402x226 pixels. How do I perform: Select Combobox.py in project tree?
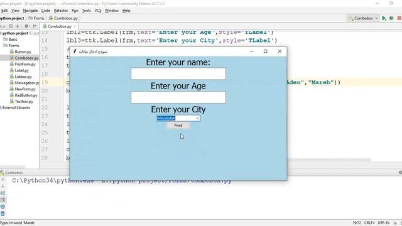pyautogui.click(x=24, y=58)
